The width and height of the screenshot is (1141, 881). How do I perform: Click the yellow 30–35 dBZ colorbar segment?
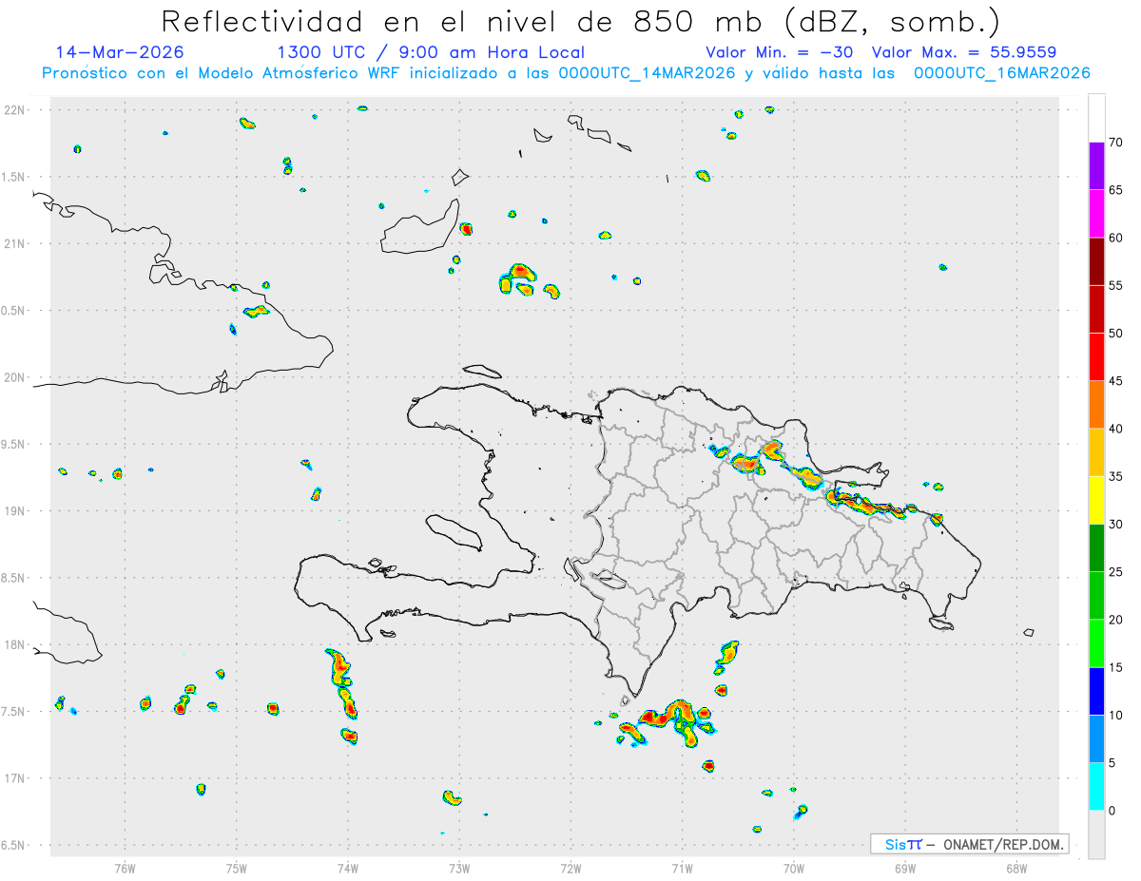(1096, 500)
